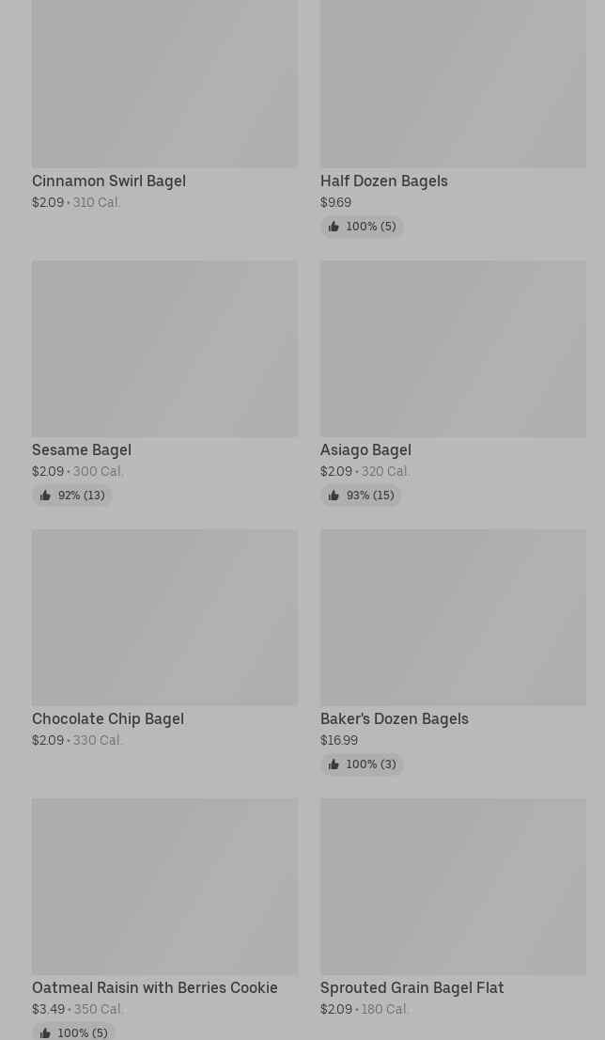
Task: Open the Asiago Bagel photo
Action: point(453,349)
